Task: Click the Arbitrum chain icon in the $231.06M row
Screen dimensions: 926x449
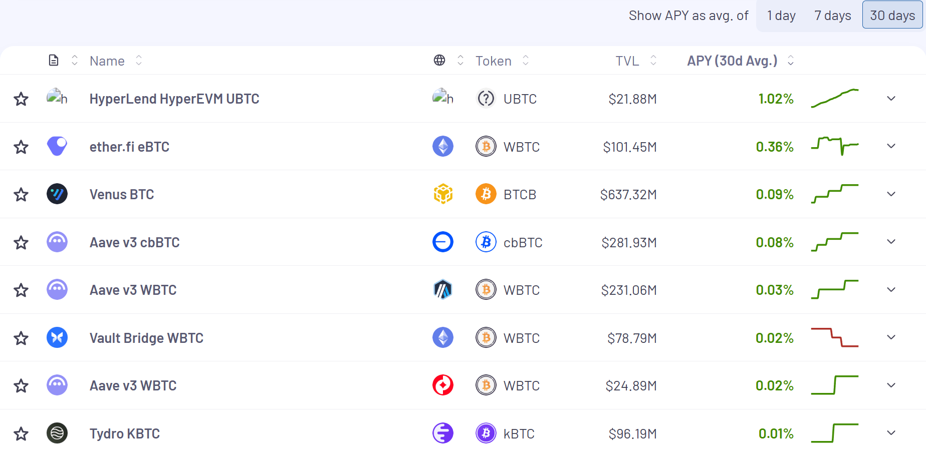Action: click(443, 289)
